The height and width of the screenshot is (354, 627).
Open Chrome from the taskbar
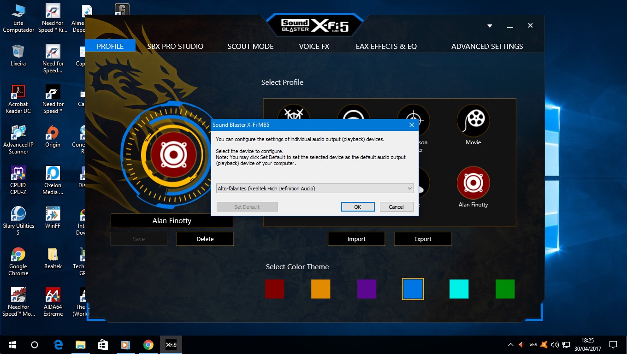click(148, 344)
